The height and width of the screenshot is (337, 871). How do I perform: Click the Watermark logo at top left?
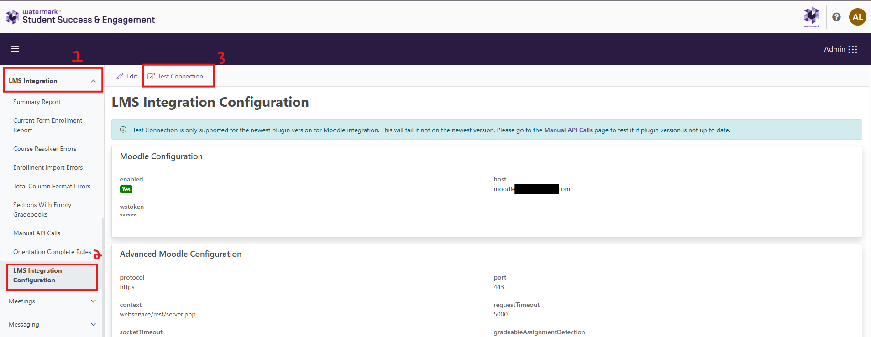click(12, 17)
